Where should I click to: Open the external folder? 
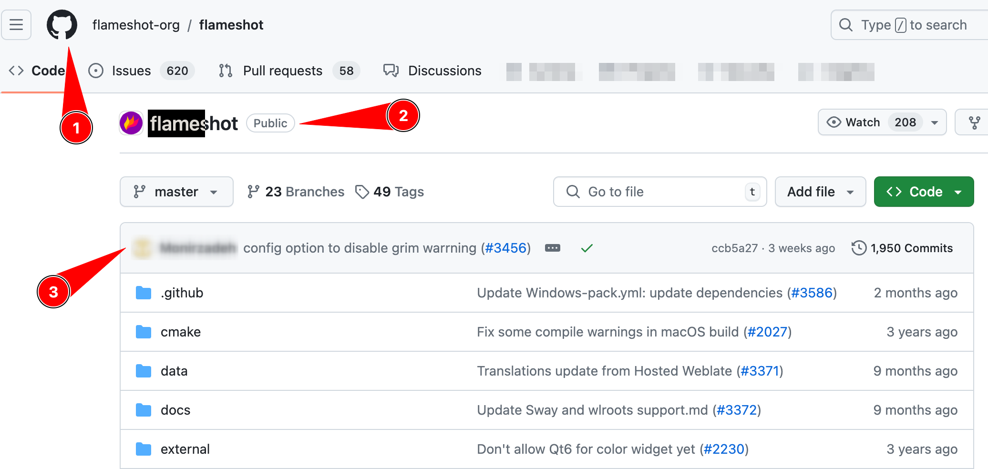click(185, 449)
